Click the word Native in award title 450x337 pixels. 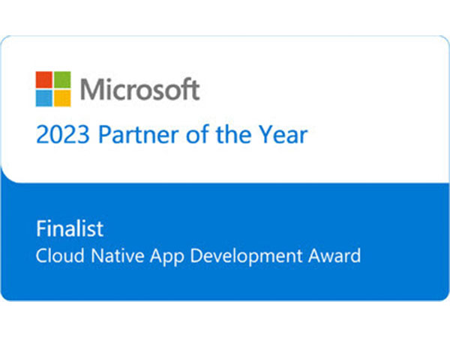pyautogui.click(x=118, y=255)
